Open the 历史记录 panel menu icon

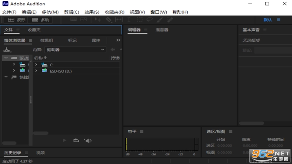pos(26,153)
